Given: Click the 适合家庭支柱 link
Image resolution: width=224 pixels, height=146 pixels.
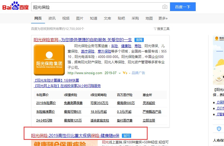Looking at the screenshot, I should tap(100, 121).
